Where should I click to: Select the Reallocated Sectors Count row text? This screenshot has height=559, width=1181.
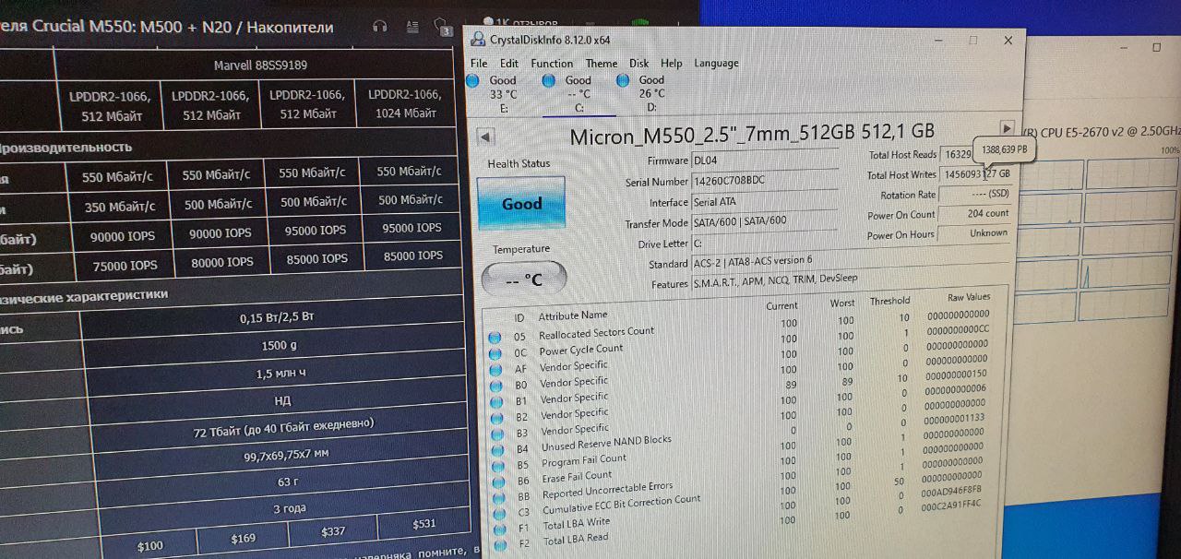596,332
